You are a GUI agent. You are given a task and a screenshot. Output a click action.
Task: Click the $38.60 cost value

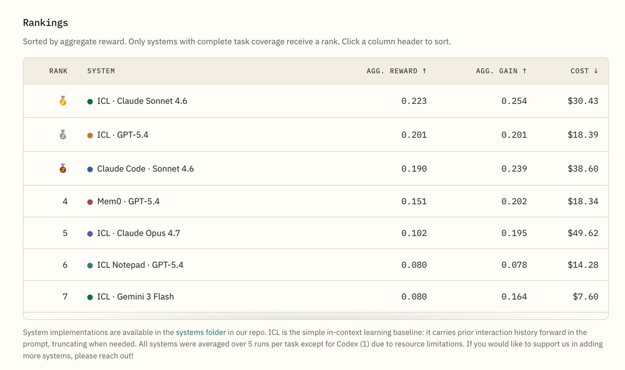coord(583,169)
